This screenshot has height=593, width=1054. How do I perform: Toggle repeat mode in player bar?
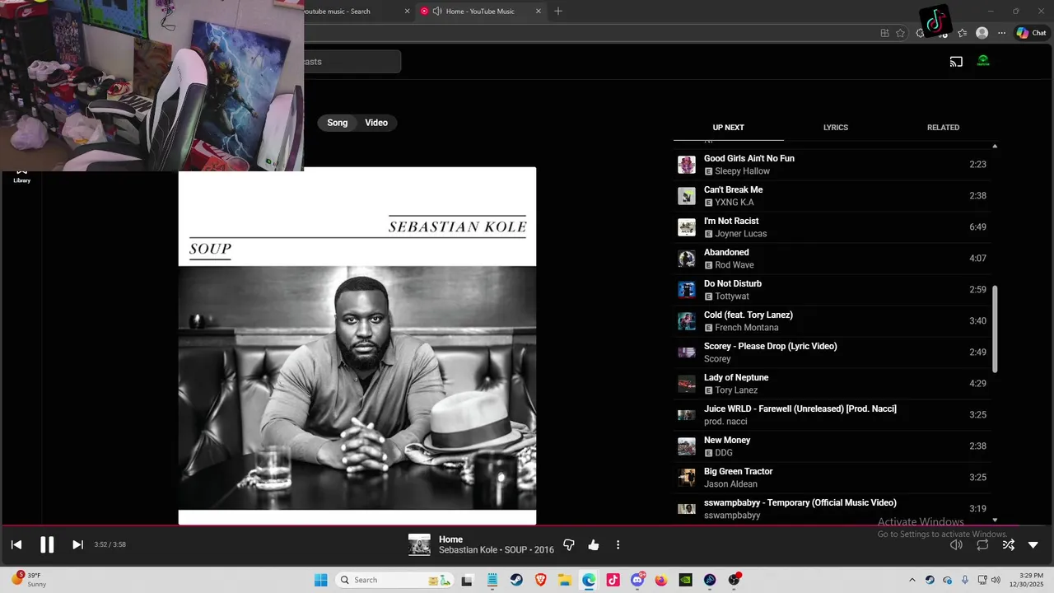click(x=982, y=544)
